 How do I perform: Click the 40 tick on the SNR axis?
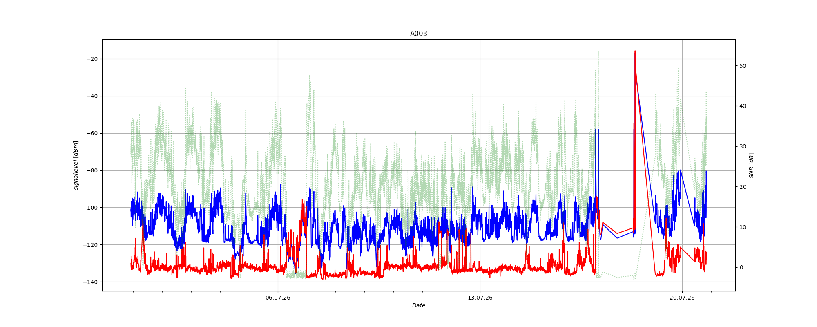(x=743, y=106)
